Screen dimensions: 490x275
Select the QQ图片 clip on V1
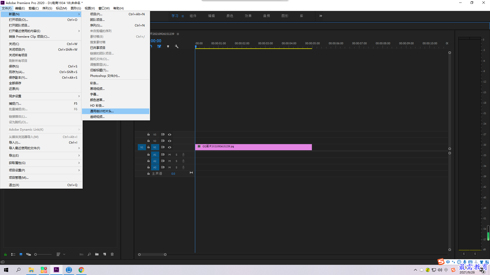point(253,147)
